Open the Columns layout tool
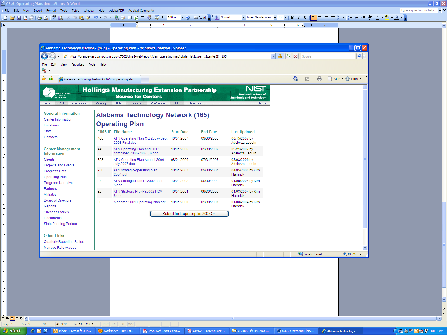 (x=142, y=18)
